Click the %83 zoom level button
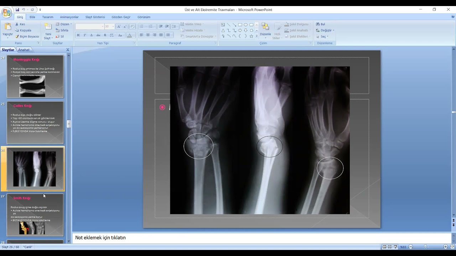Image resolution: width=456 pixels, height=256 pixels. 403,247
